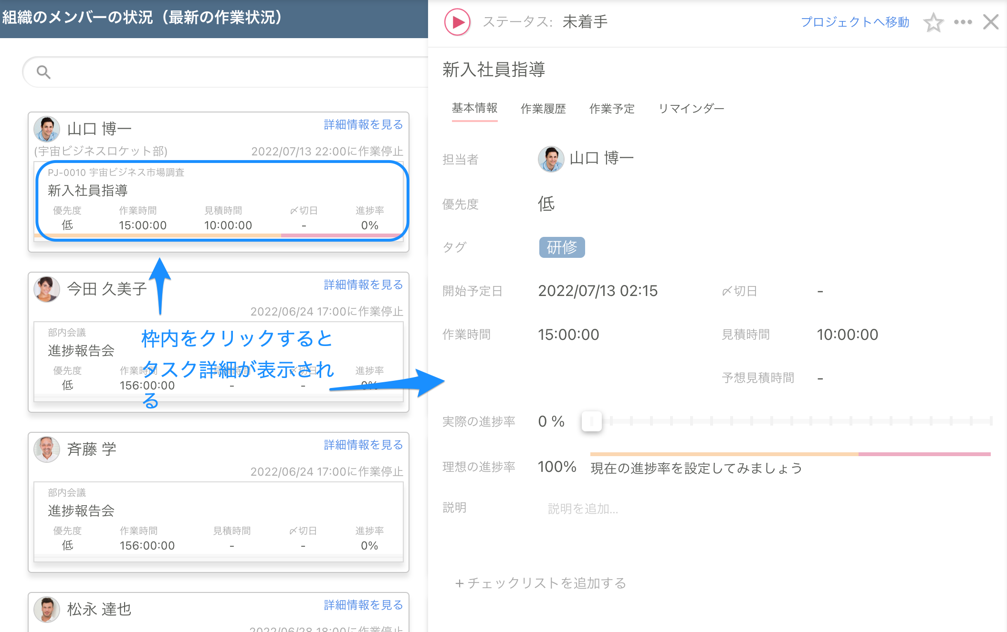Click the 実際の進捗率 slider handle
The height and width of the screenshot is (632, 1007).
click(x=591, y=421)
